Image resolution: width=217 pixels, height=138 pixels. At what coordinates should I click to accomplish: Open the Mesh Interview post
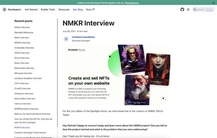coord(22,38)
